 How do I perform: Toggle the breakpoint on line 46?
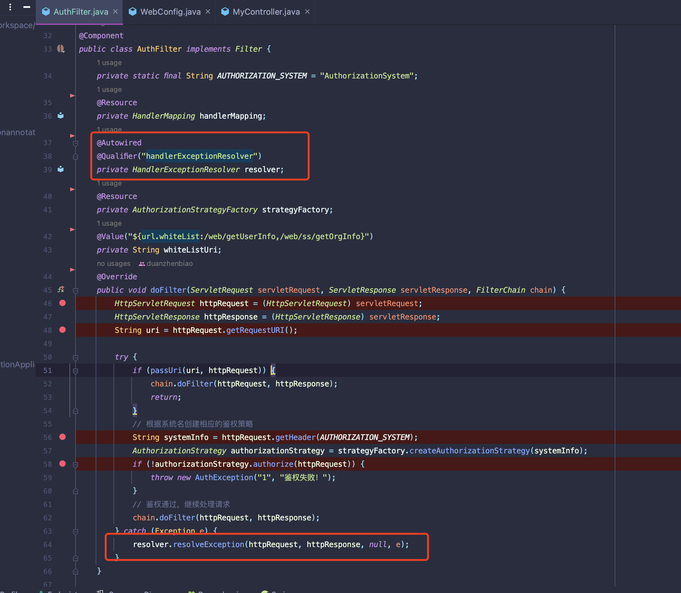pyautogui.click(x=62, y=303)
